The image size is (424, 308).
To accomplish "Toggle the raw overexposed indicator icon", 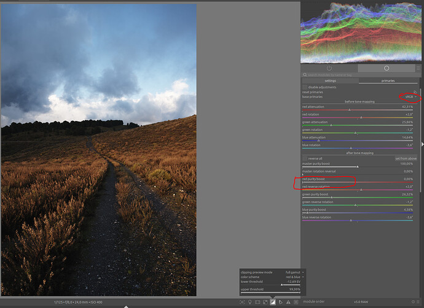I will pos(265,302).
